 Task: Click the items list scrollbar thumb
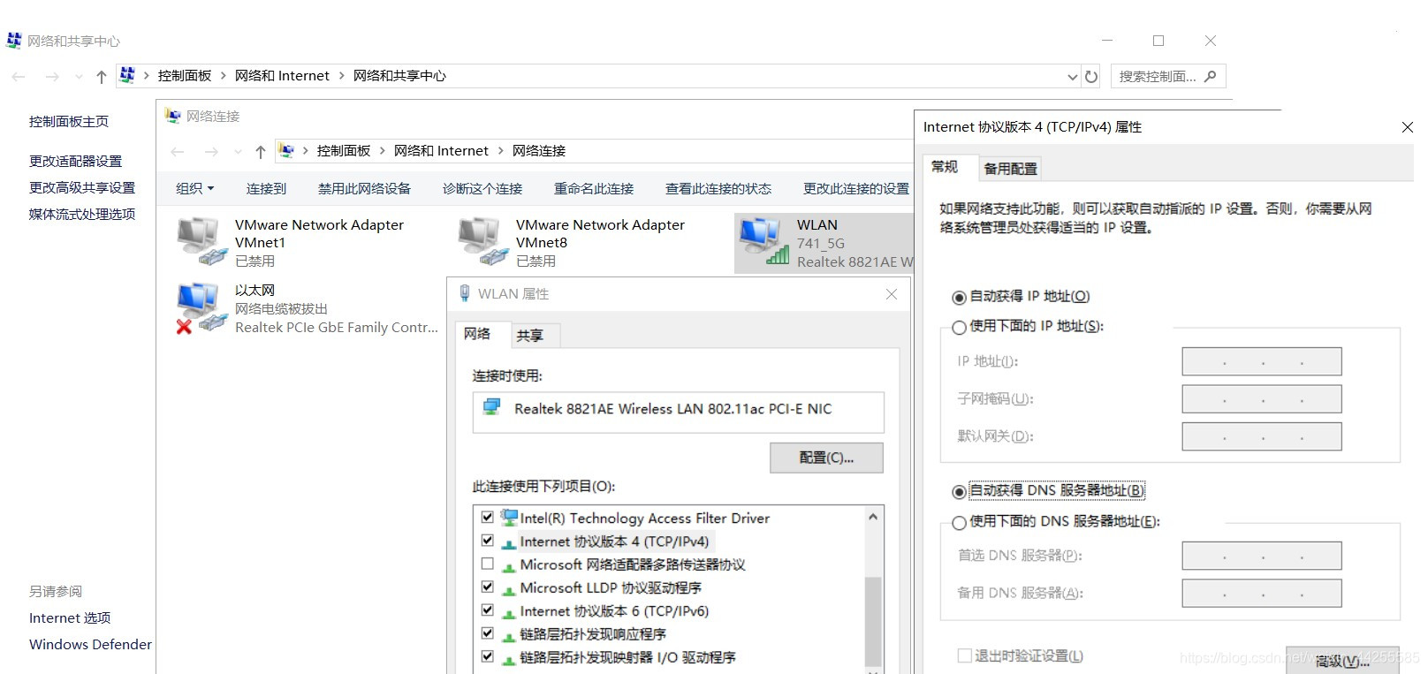(x=873, y=621)
